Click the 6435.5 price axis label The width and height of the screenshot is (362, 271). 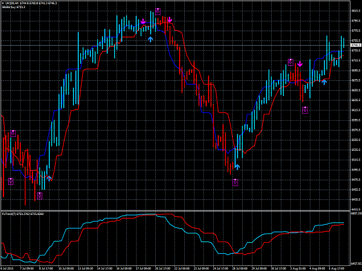tap(357, 199)
